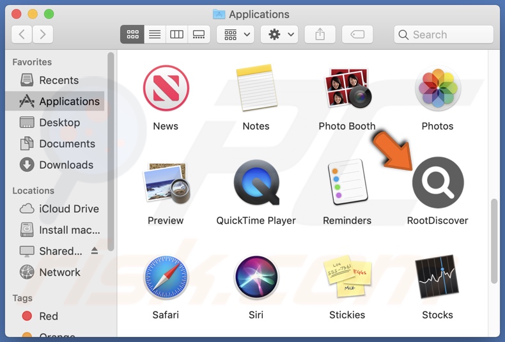
Task: Switch to column view
Action: point(177,34)
